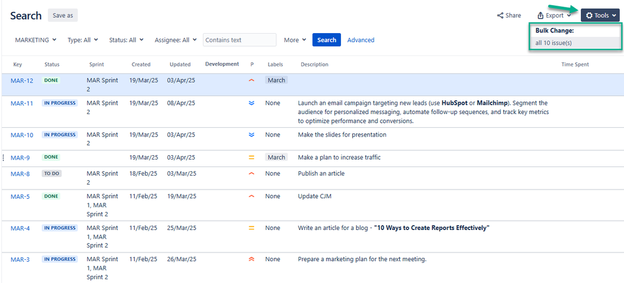
Task: Click the Share icon button
Action: 508,16
